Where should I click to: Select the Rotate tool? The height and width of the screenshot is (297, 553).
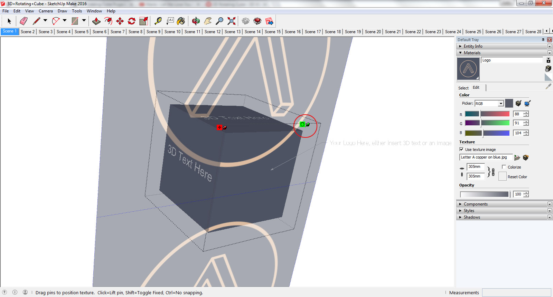coord(132,21)
